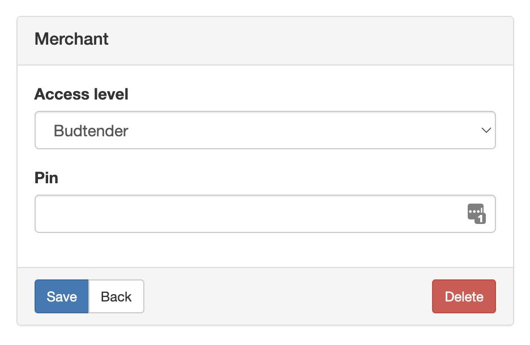The height and width of the screenshot is (345, 530).
Task: Go back without saving merchant changes
Action: [116, 296]
